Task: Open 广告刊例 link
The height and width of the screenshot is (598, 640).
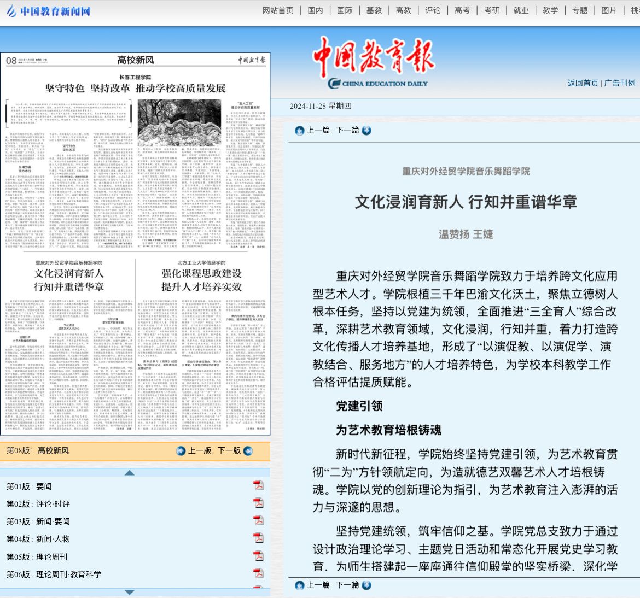Action: 620,83
